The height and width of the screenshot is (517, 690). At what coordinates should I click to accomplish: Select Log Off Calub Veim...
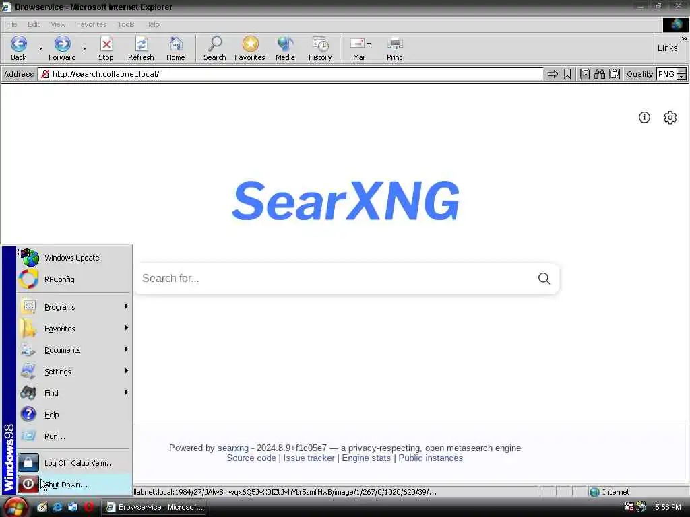point(74,463)
